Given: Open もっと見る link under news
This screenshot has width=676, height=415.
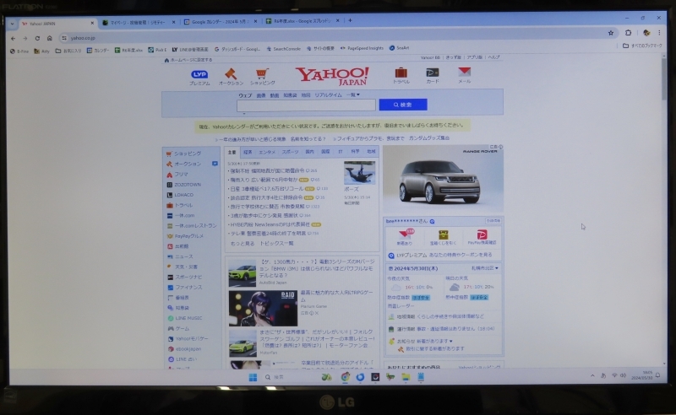Looking at the screenshot, I should (243, 244).
